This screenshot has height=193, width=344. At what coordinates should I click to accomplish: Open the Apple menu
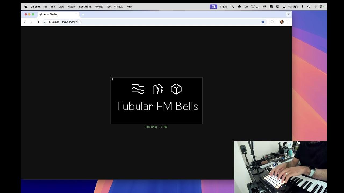point(26,6)
